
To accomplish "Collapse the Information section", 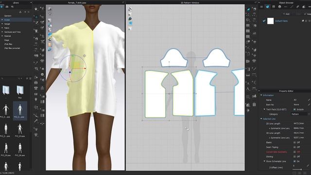I will pos(261,95).
